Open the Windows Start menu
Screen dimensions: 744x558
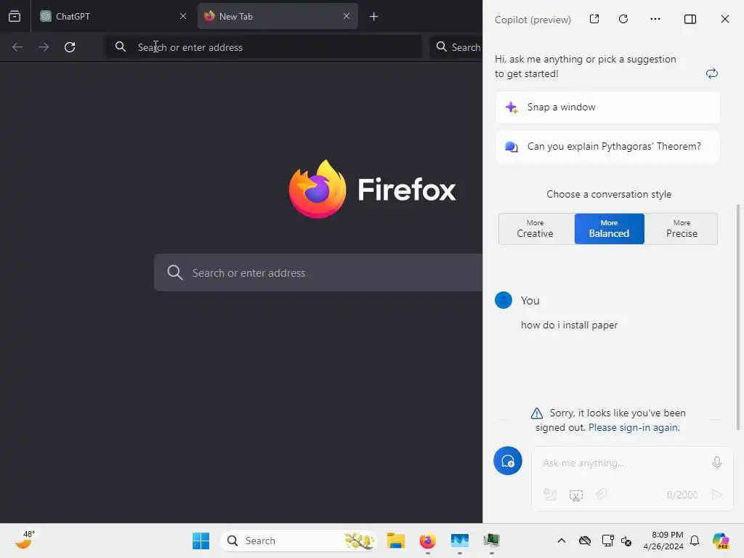[x=201, y=541]
